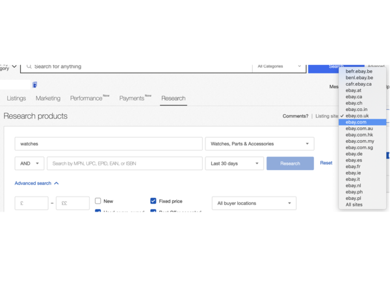Open the Marketing tab
Viewport: 390px width, 292px height.
[48, 99]
